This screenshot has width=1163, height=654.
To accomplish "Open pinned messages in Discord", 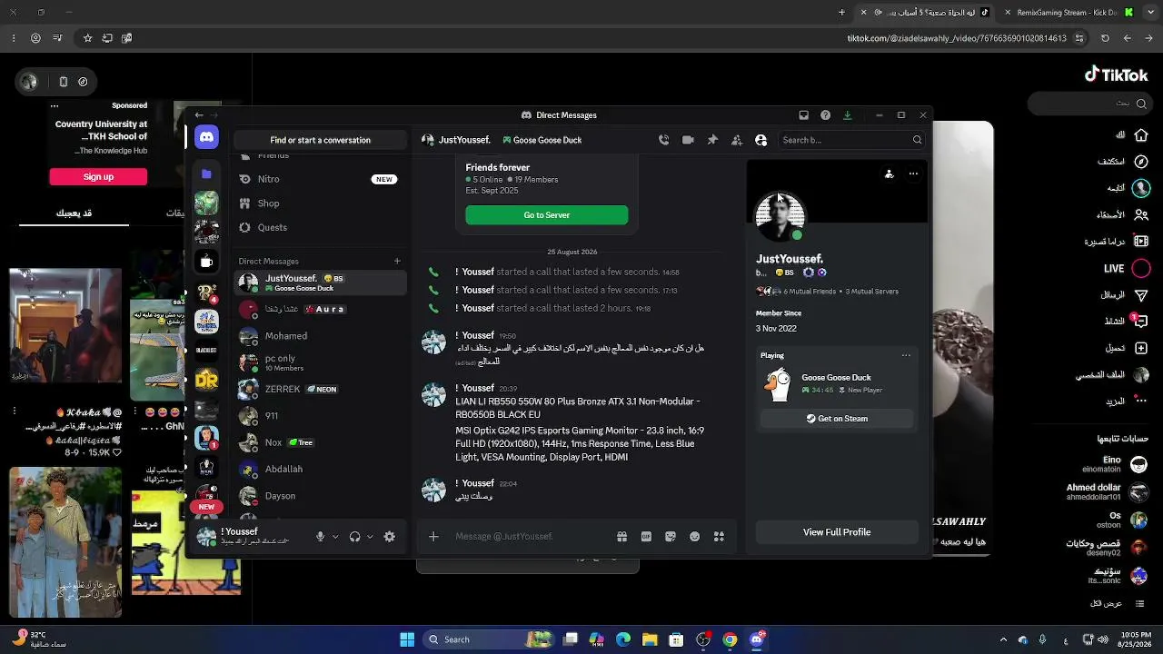I will coord(712,140).
